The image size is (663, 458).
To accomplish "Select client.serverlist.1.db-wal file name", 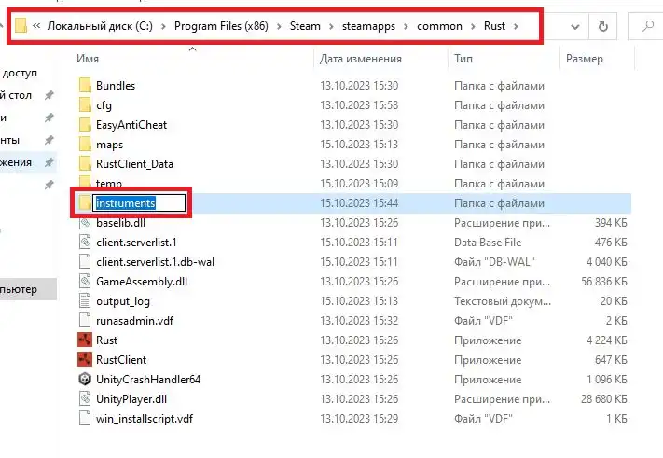I will click(x=155, y=262).
